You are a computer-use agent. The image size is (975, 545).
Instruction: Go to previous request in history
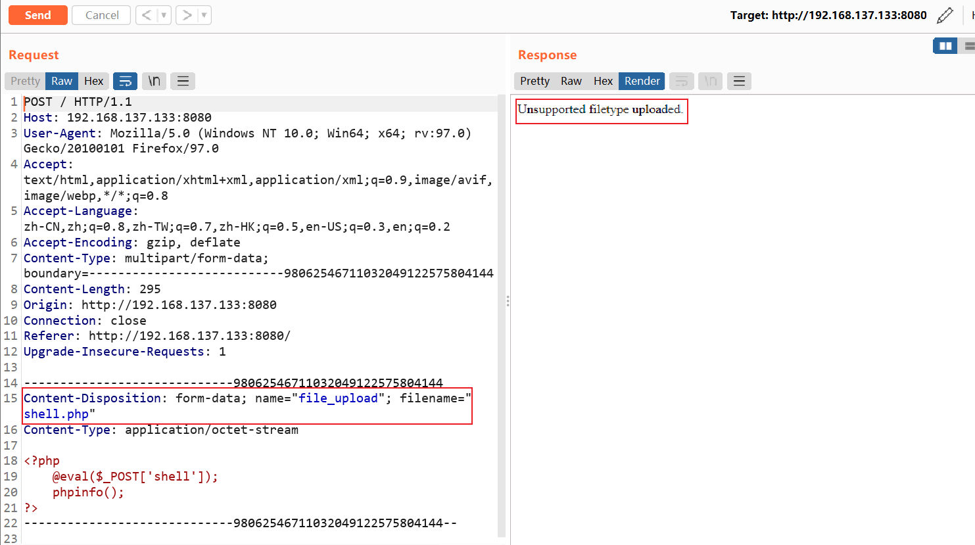point(147,15)
